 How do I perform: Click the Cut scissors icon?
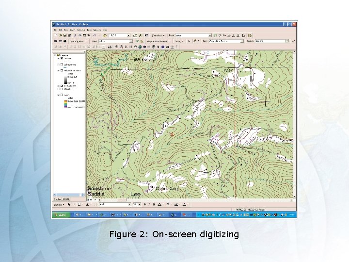75,35
